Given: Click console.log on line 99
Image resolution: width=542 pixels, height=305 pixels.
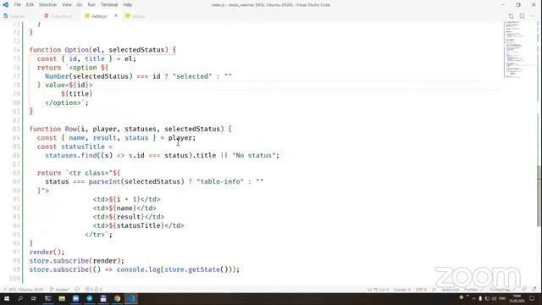Looking at the screenshot, I should tap(138, 269).
